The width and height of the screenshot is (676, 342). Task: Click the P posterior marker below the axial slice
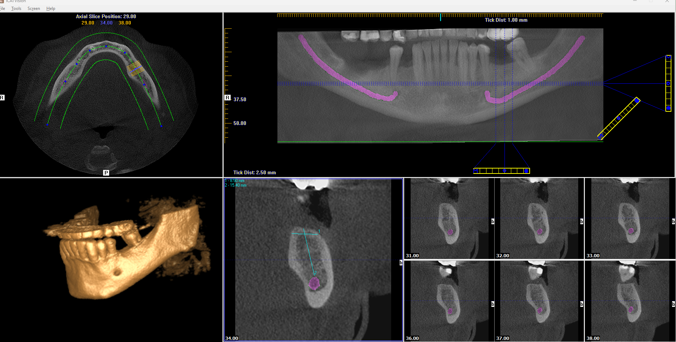click(x=105, y=173)
